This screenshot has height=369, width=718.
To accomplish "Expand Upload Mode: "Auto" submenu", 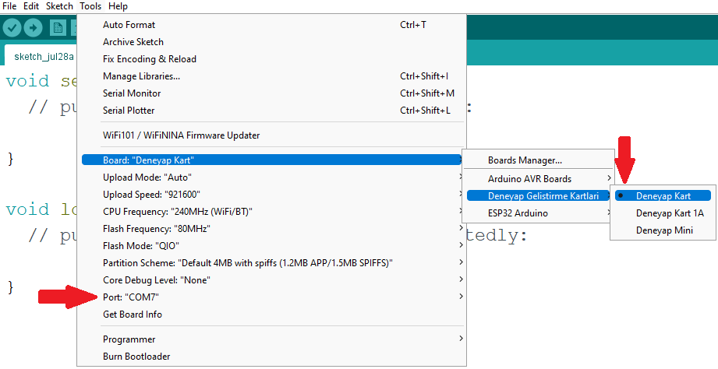I will click(272, 177).
